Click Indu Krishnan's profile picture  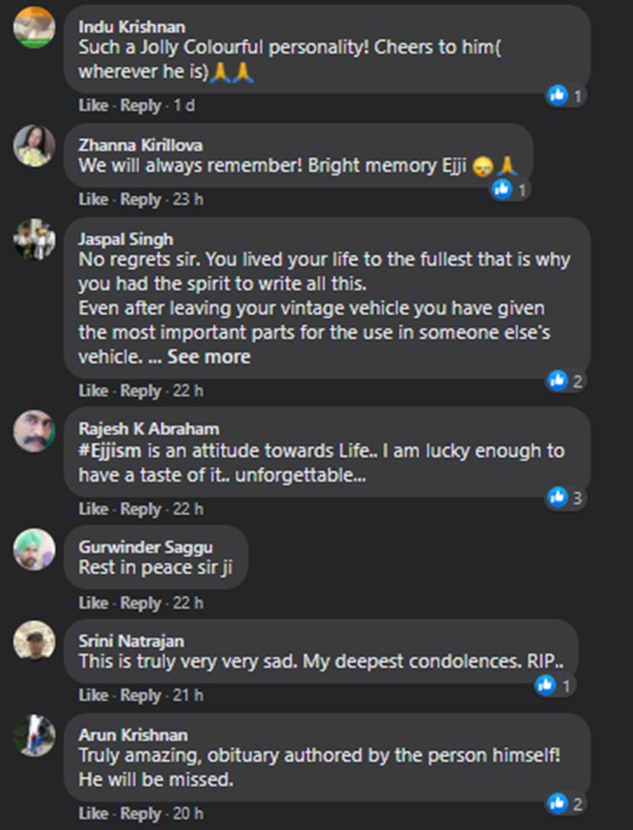point(34,28)
